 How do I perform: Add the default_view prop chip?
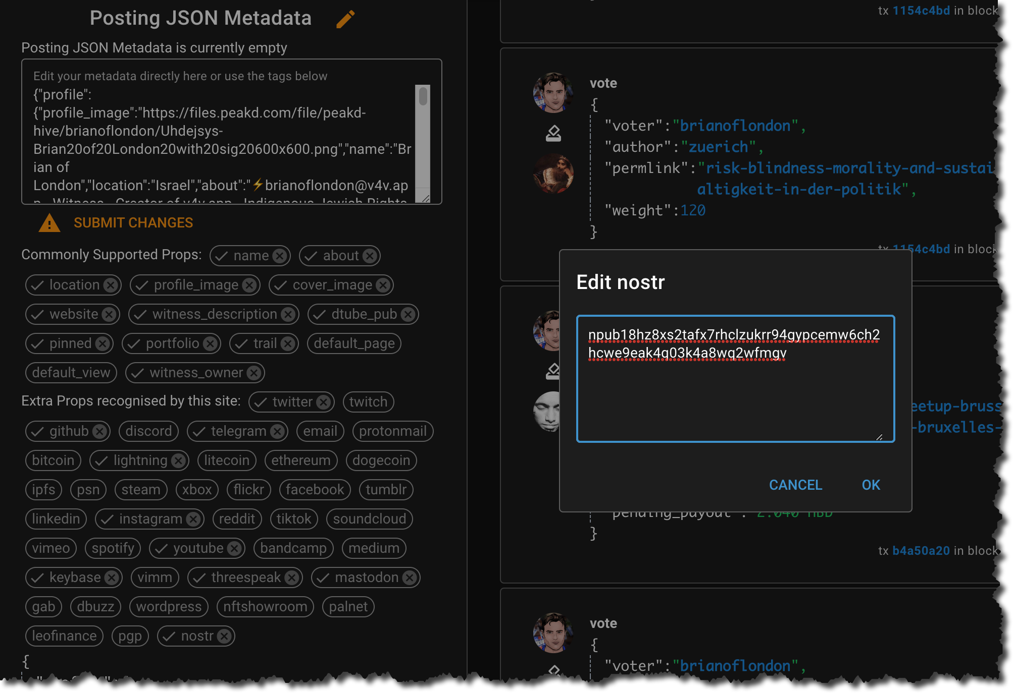tap(71, 373)
